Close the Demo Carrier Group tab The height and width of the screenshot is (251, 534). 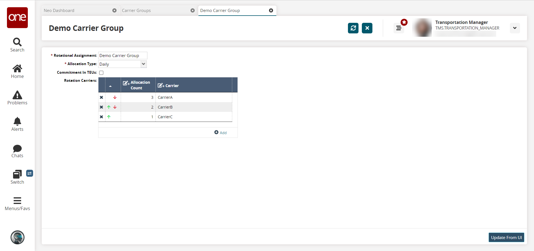tap(271, 11)
